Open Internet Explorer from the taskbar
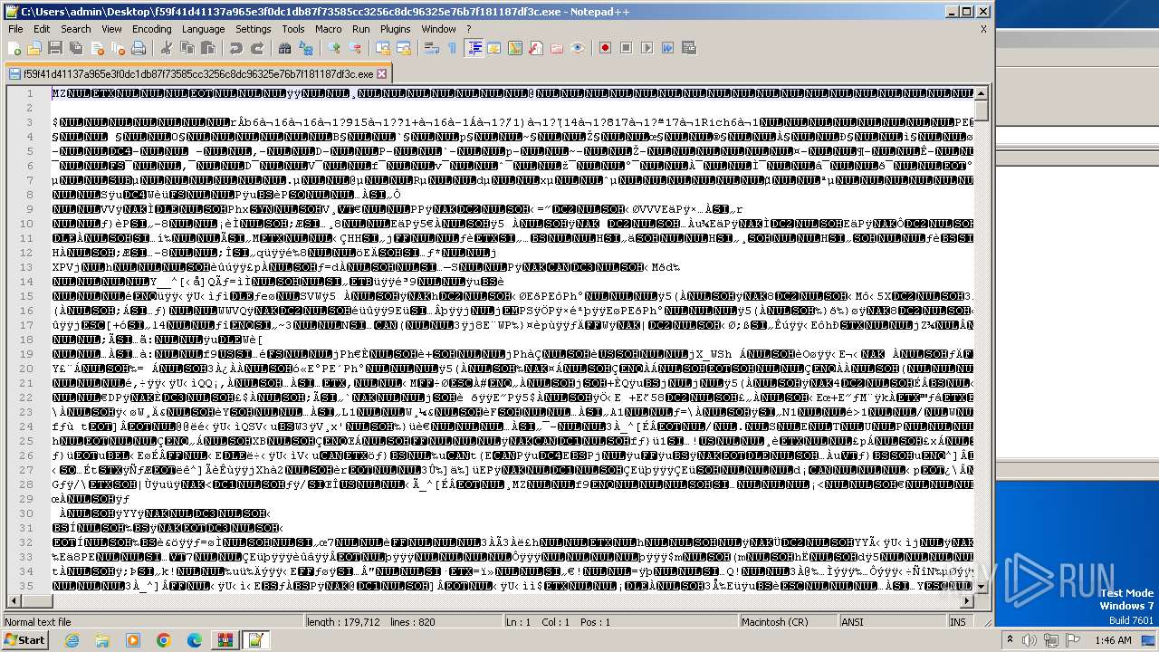 72,640
